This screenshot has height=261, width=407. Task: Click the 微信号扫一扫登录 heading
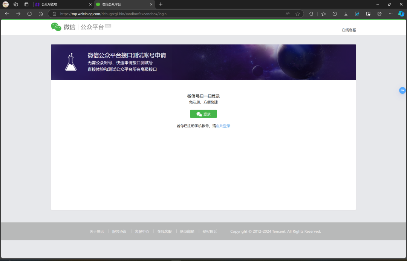point(203,96)
